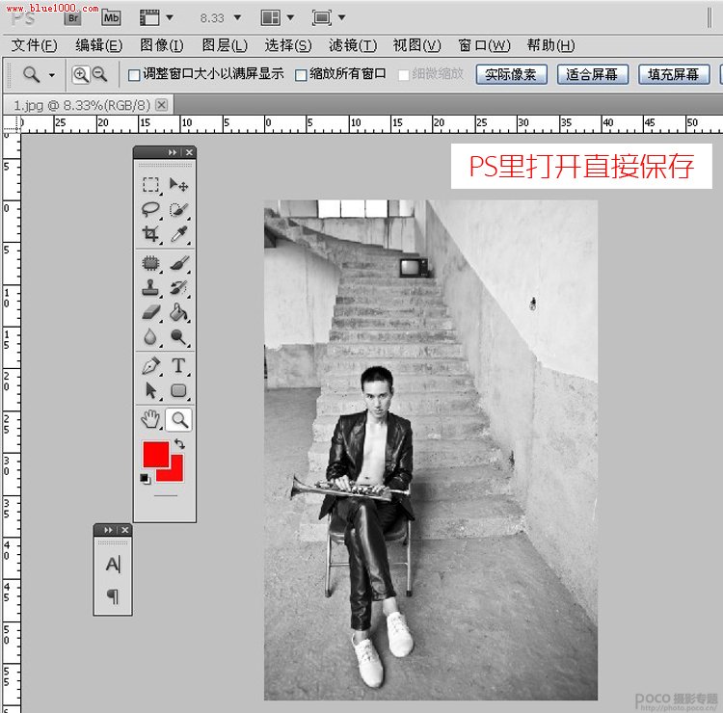Open the 滤镜(T) menu
Screen dimensions: 723x713
click(352, 45)
